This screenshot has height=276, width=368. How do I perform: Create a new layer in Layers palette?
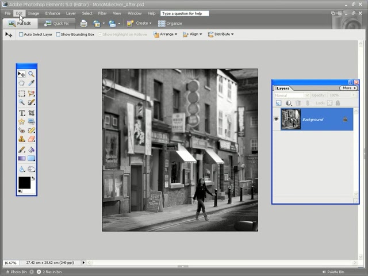(x=278, y=103)
